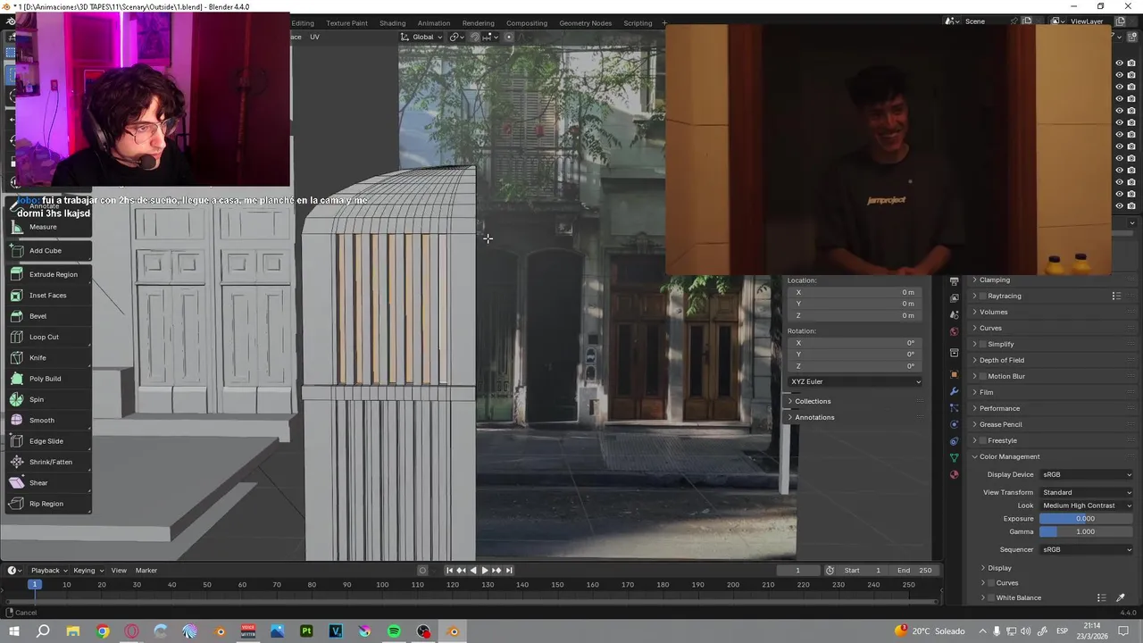Viewport: 1143px width, 643px height.
Task: Open the taskbar search icon
Action: pyautogui.click(x=43, y=631)
